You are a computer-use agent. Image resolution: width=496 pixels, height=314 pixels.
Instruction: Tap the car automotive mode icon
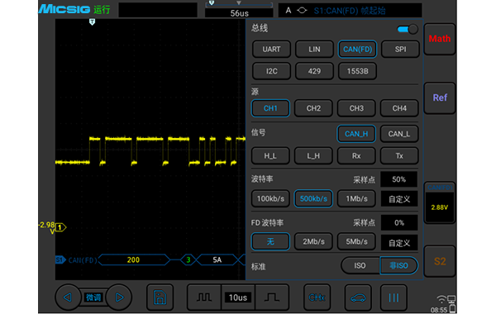pyautogui.click(x=358, y=297)
